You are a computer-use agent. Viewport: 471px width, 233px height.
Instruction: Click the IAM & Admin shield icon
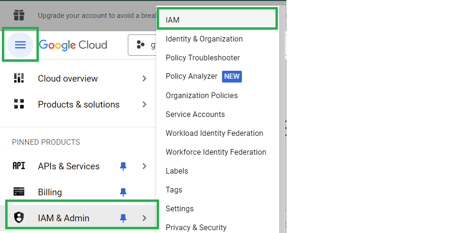19,217
